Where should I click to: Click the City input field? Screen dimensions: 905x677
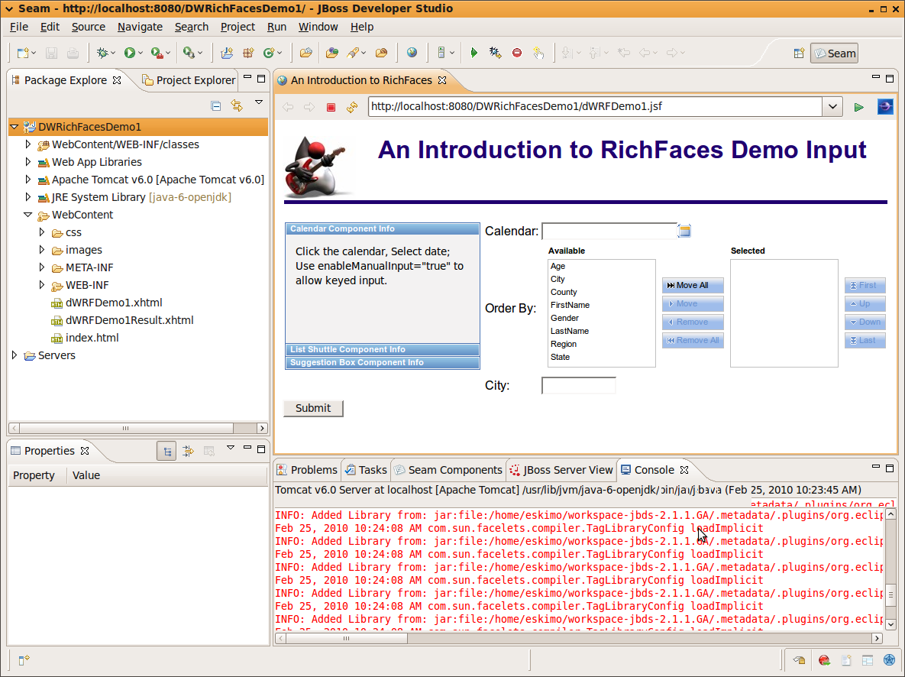click(x=578, y=385)
